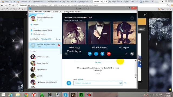The height and width of the screenshot is (97, 173).
Task: Click Милорд Virsetti participant video thumbnail
Action: coord(74,33)
